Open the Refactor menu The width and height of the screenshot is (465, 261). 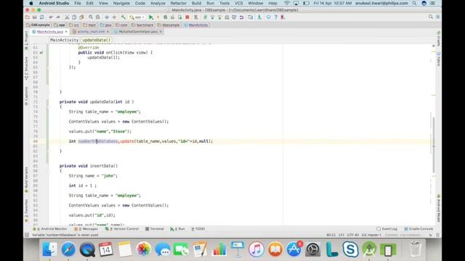178,3
